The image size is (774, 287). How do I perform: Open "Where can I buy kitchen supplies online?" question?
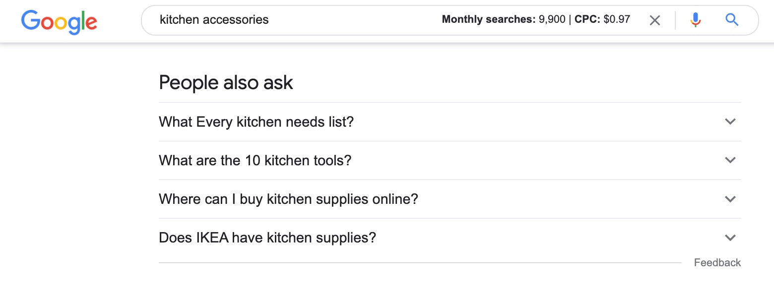(x=288, y=199)
